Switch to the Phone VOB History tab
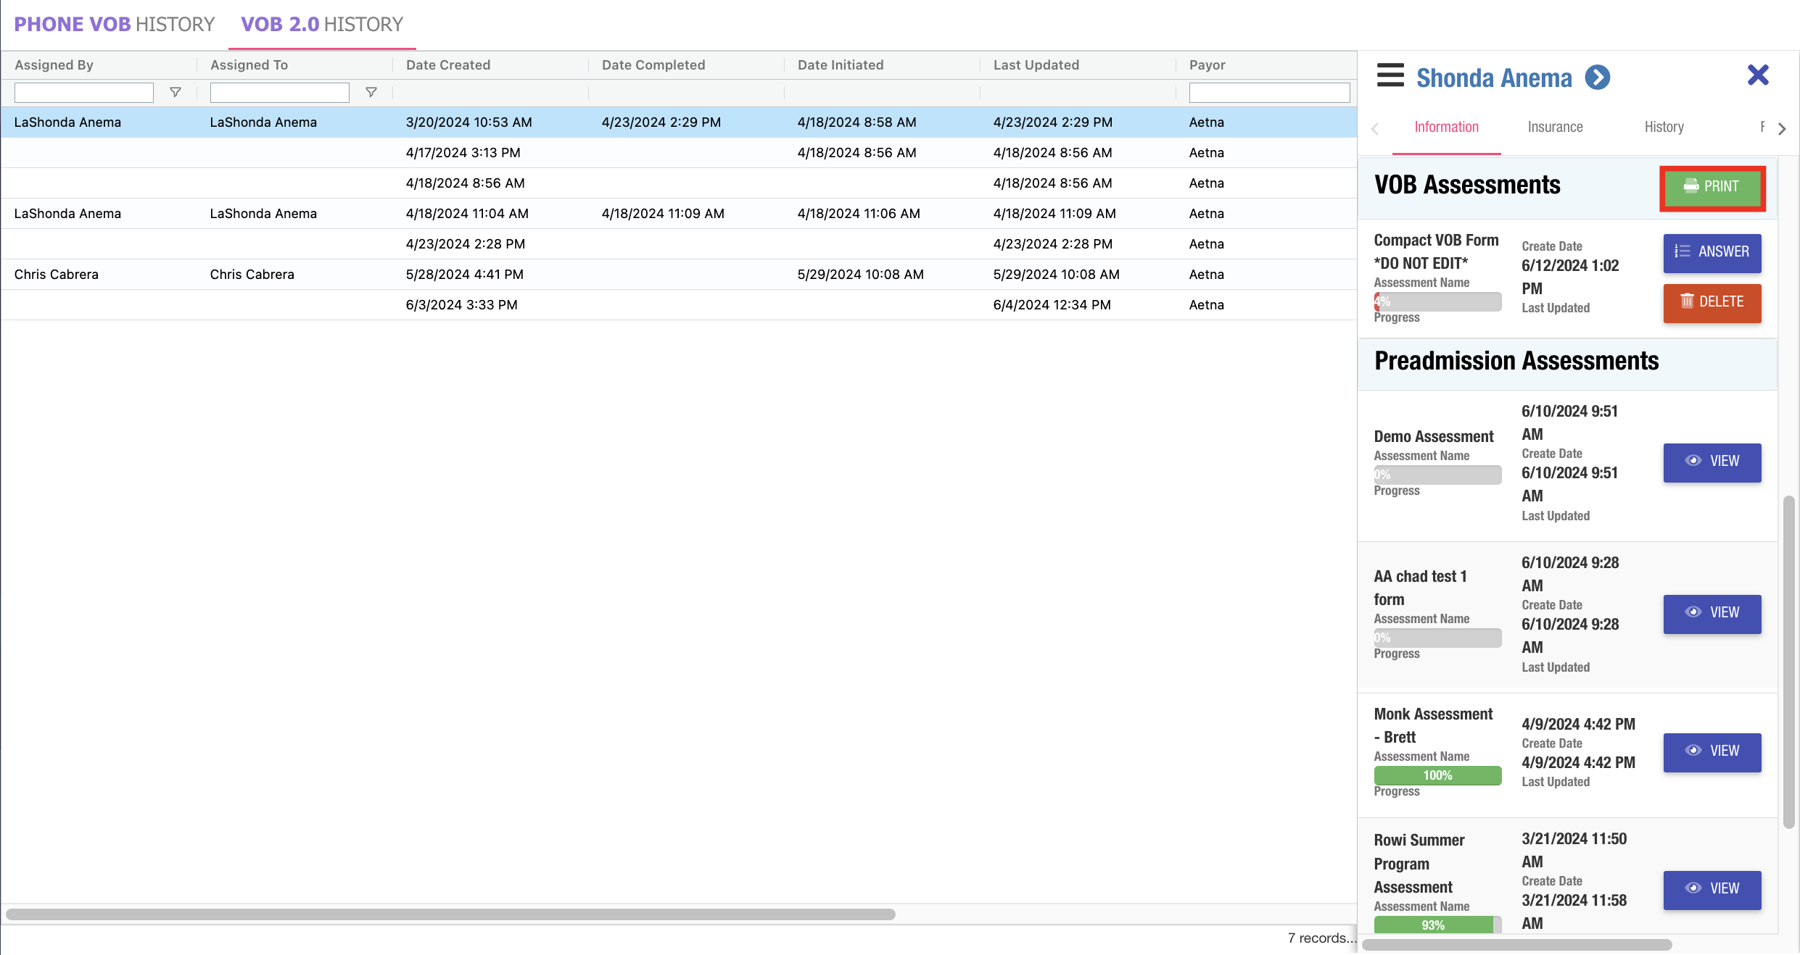 pos(115,25)
